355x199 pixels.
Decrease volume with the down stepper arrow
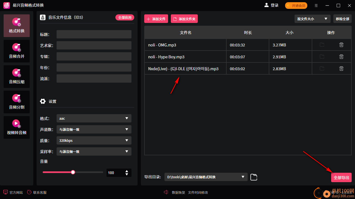click(127, 174)
